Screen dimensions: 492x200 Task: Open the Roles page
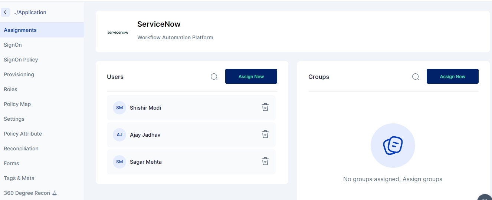[10, 89]
